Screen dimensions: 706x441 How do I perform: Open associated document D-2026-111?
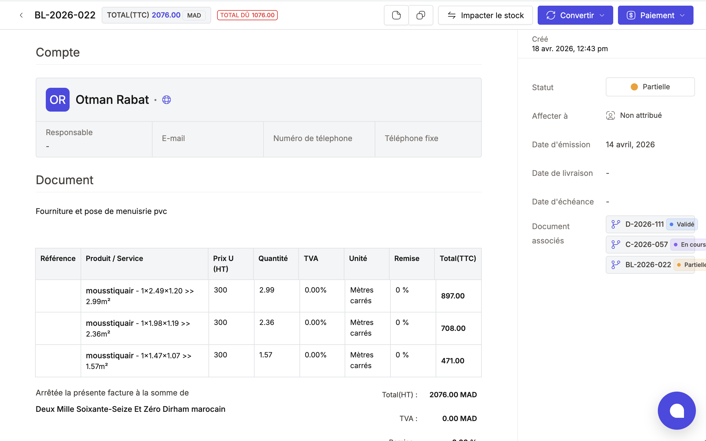pos(644,224)
